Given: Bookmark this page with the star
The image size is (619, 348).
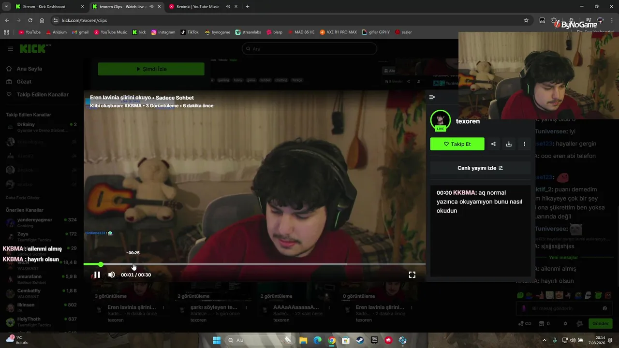Looking at the screenshot, I should 526,20.
